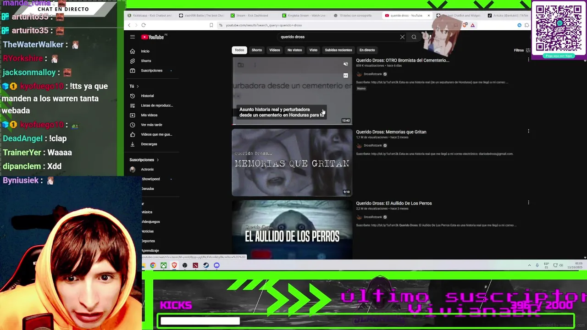Switch to the TikTok browser tab
The width and height of the screenshot is (587, 330).
[x=508, y=16]
